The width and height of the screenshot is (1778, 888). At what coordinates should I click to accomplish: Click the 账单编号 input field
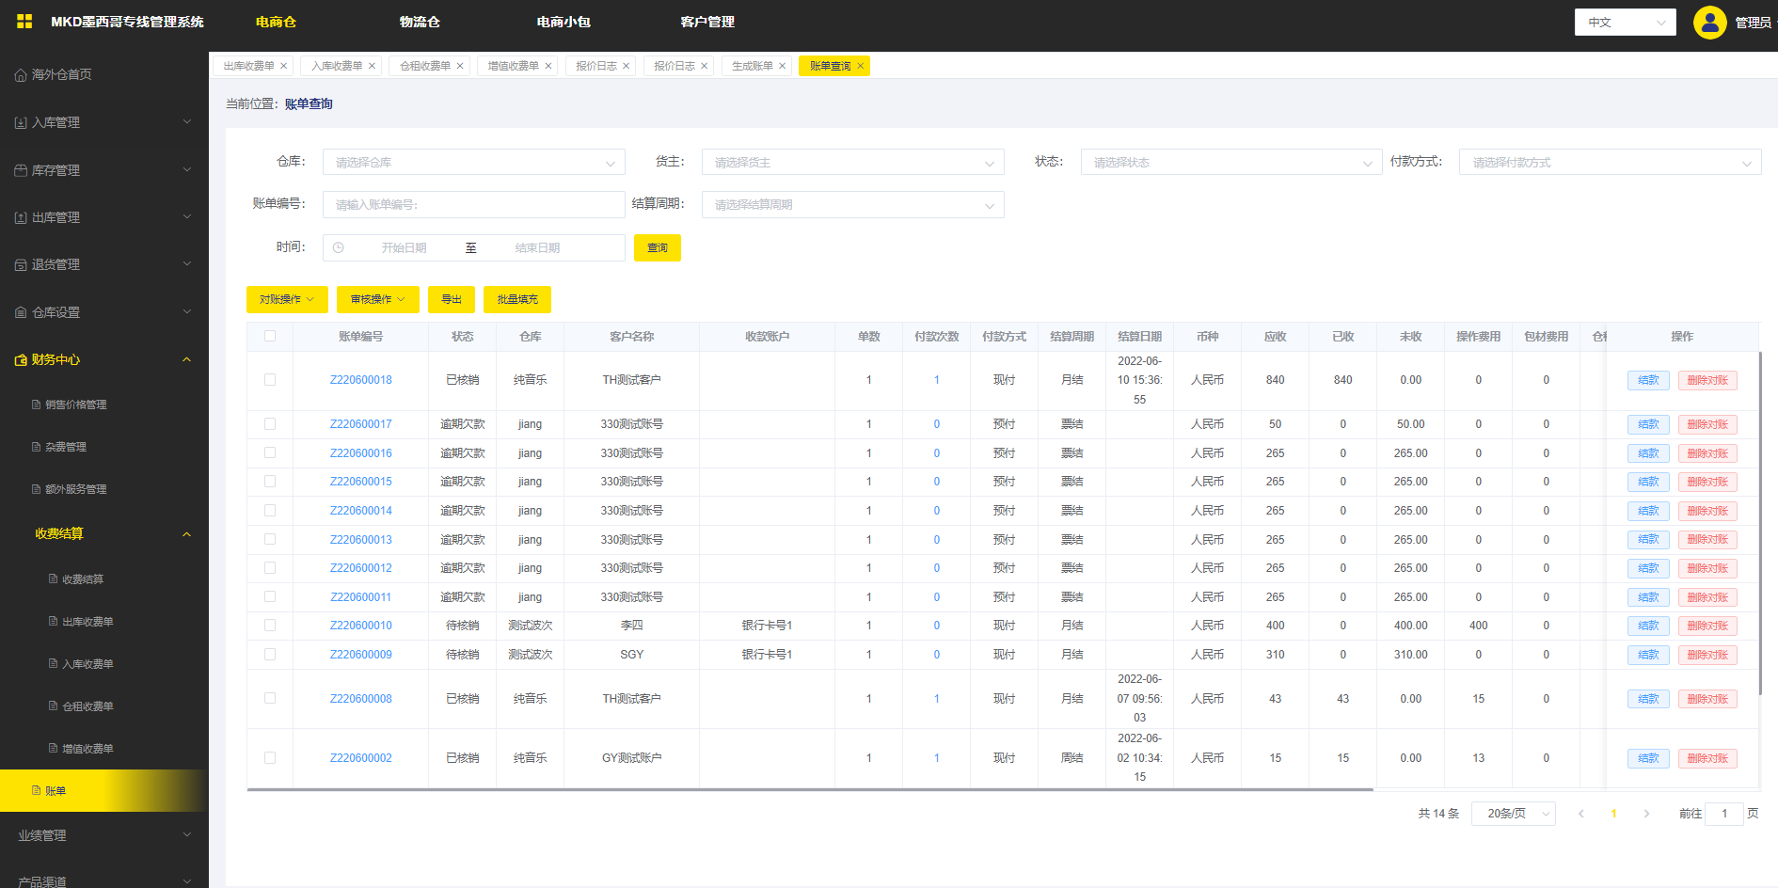(473, 205)
